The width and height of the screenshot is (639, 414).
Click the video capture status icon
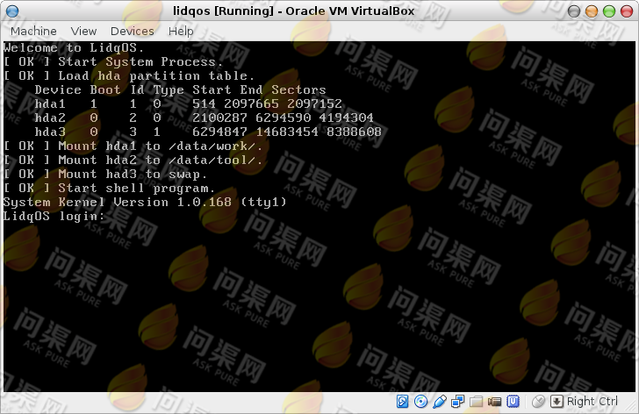[x=494, y=402]
